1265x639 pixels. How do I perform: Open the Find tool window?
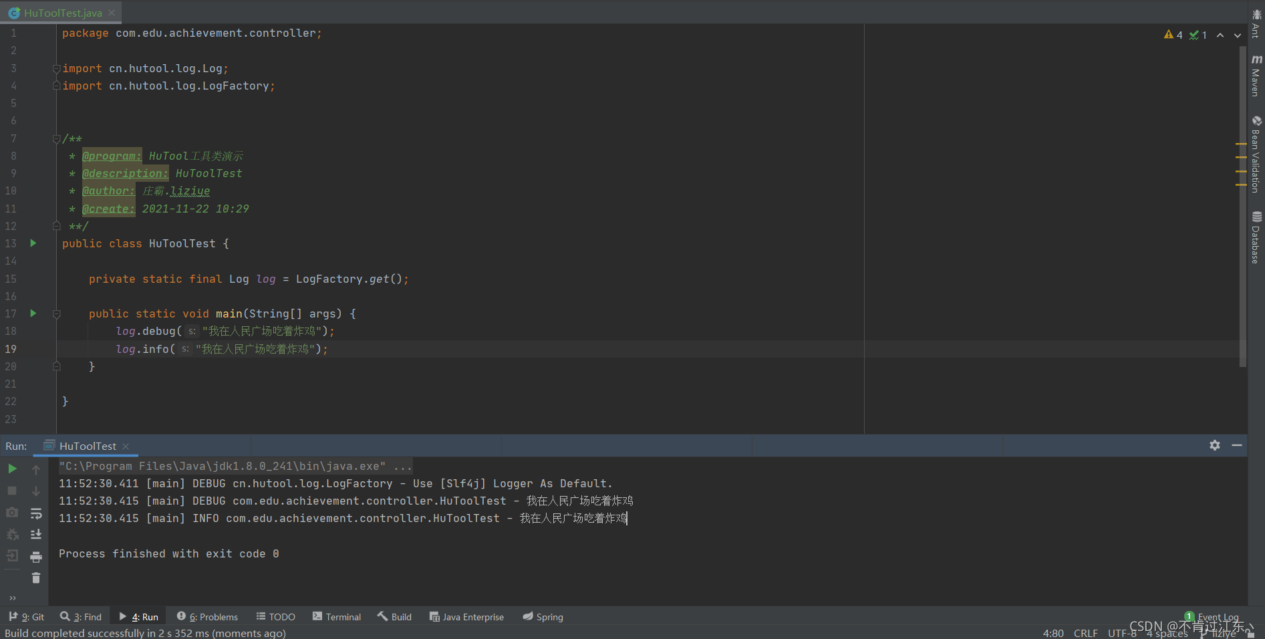pos(81,617)
